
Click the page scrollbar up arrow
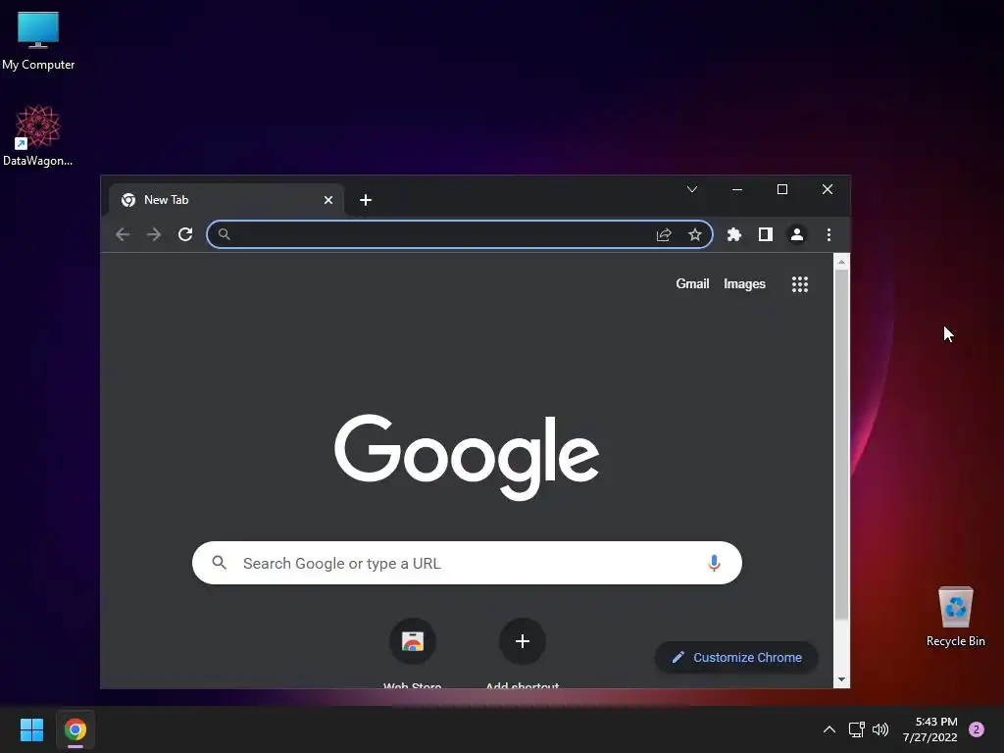pyautogui.click(x=841, y=262)
